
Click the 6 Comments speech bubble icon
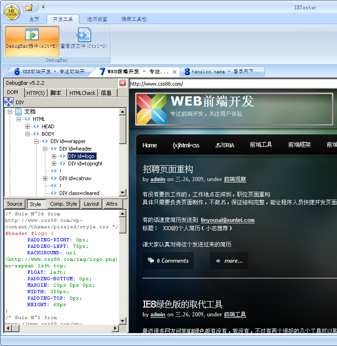point(150,261)
